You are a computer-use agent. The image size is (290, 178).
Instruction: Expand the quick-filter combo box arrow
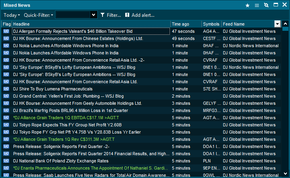(x=94, y=15)
